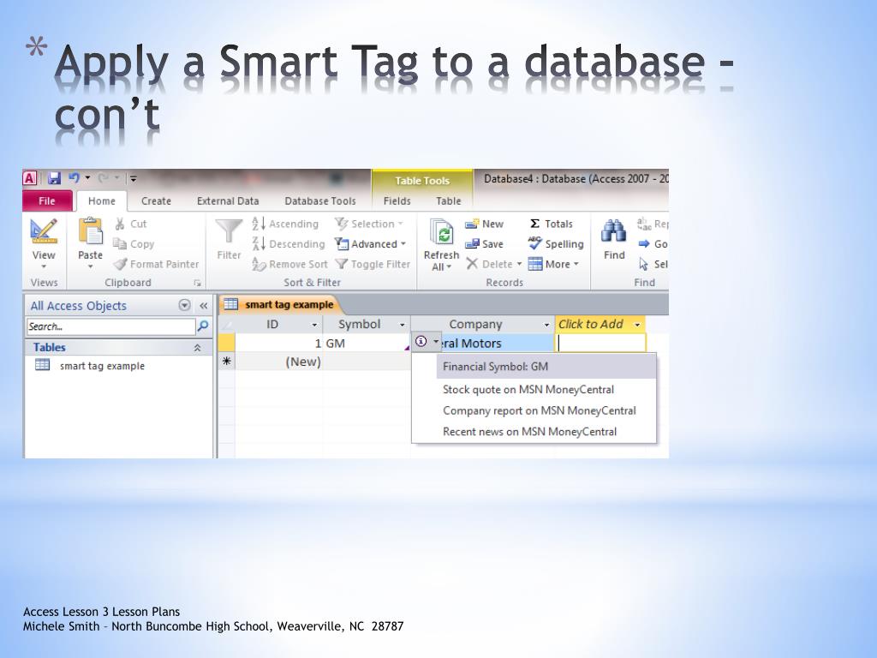Viewport: 877px width, 658px height.
Task: Select the (New) record row cell
Action: (x=278, y=362)
